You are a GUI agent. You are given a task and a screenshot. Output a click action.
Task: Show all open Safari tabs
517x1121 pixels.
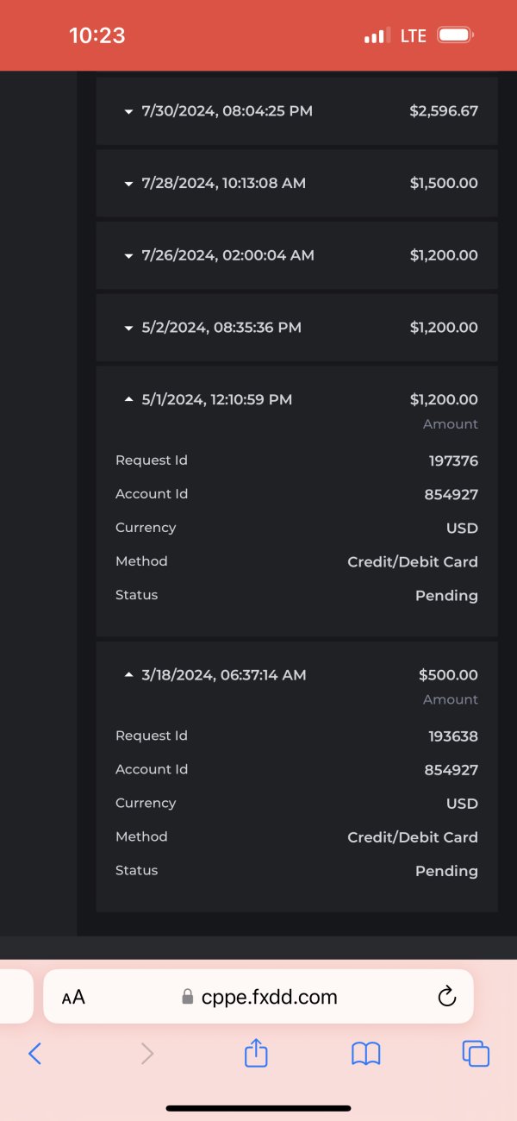click(x=476, y=1053)
